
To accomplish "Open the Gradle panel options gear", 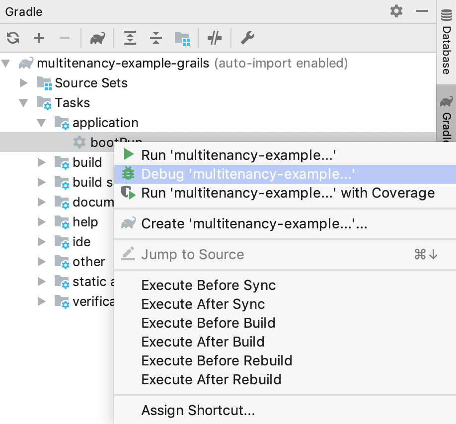I will [x=396, y=11].
